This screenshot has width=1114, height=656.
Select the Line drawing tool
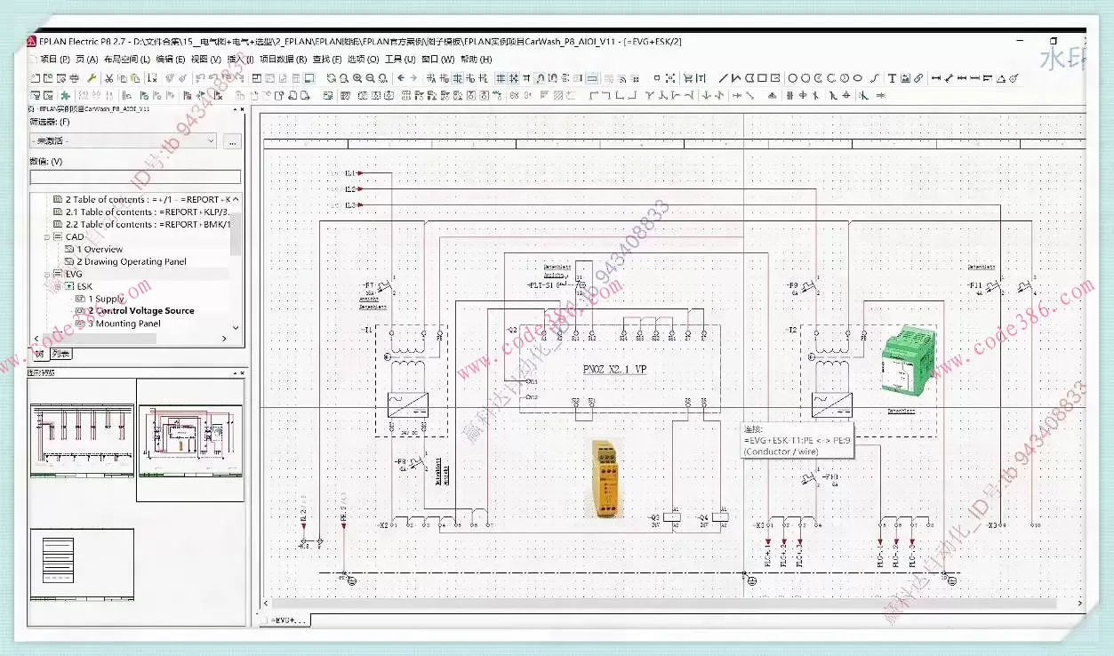(723, 78)
